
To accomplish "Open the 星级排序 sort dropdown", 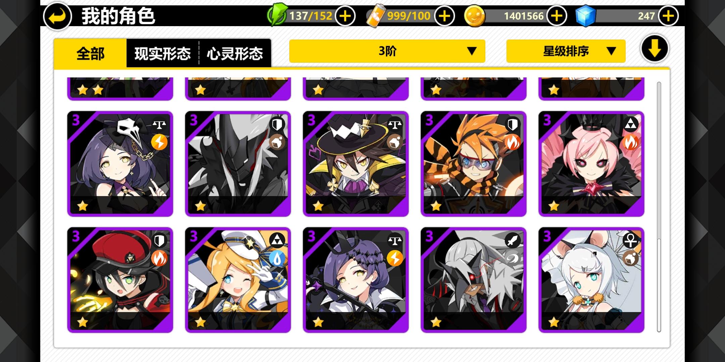I will [566, 51].
